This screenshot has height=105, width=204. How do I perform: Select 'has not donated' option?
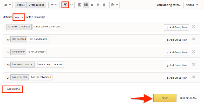click(x=38, y=39)
